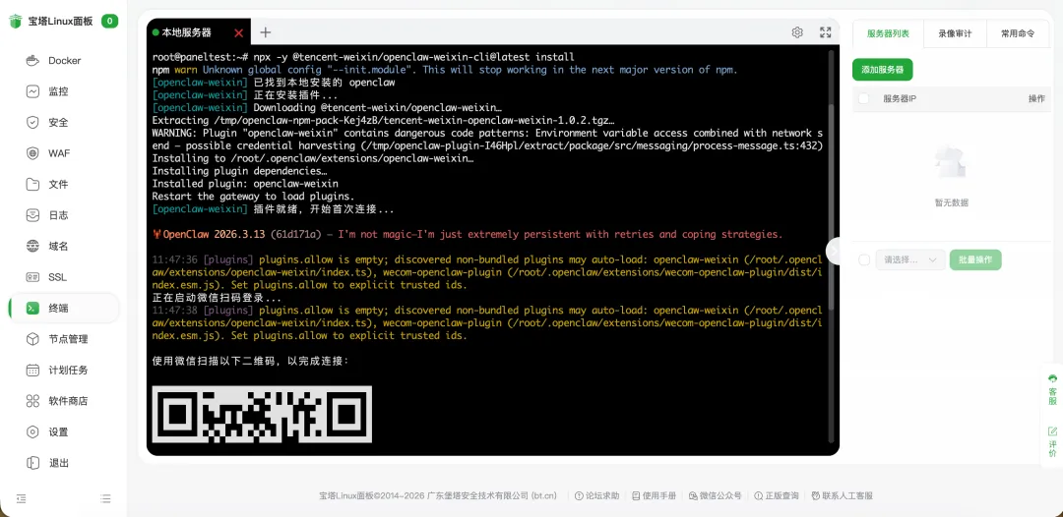Select the 终端 terminal icon
The height and width of the screenshot is (517, 1063).
coord(32,308)
